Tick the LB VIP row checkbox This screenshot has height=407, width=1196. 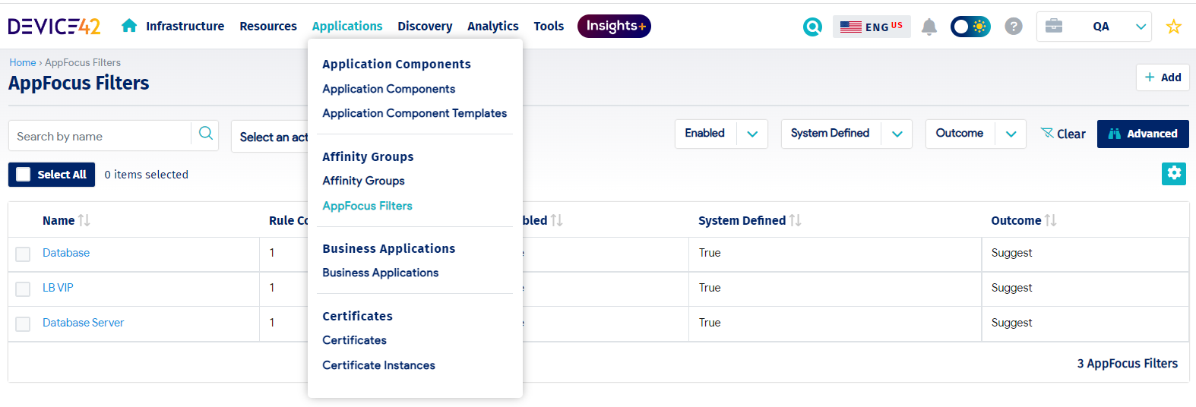coord(23,289)
